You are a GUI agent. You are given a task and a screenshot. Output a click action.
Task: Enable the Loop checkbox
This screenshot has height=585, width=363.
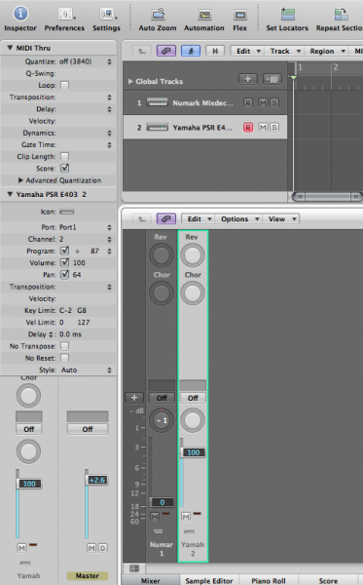pos(65,86)
